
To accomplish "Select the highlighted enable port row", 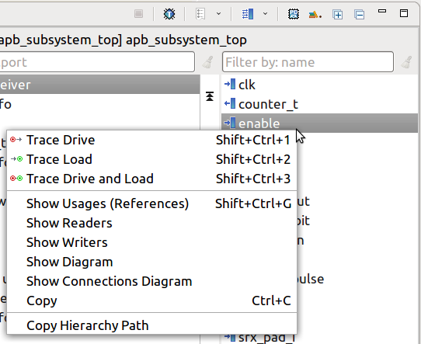I will [x=320, y=123].
